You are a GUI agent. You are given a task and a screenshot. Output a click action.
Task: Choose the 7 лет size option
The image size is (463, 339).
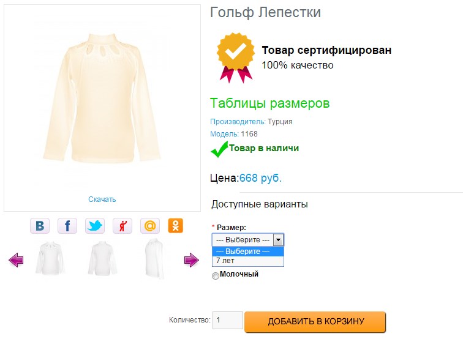tap(248, 261)
